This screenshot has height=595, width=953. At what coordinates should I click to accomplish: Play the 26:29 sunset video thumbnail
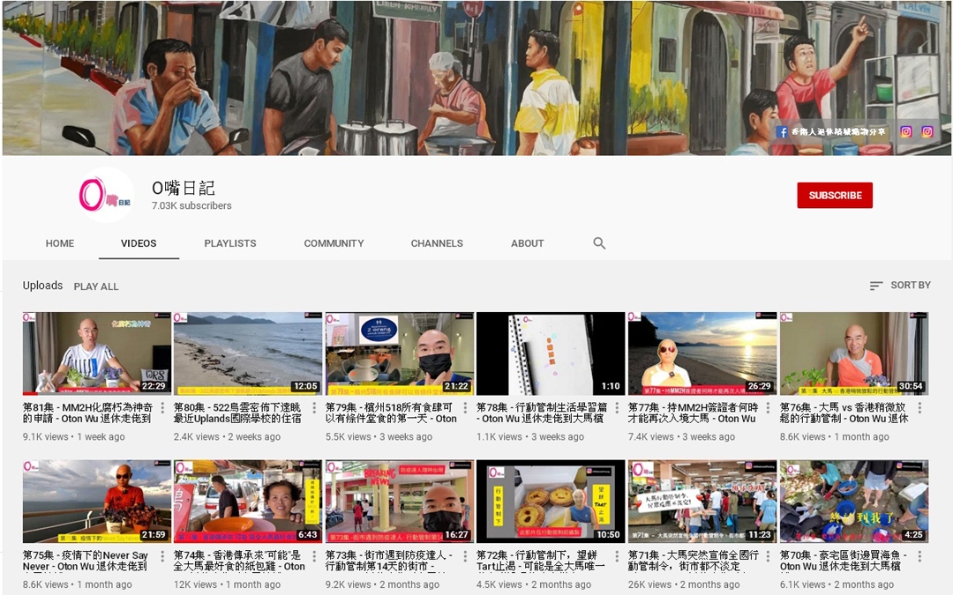coord(702,353)
